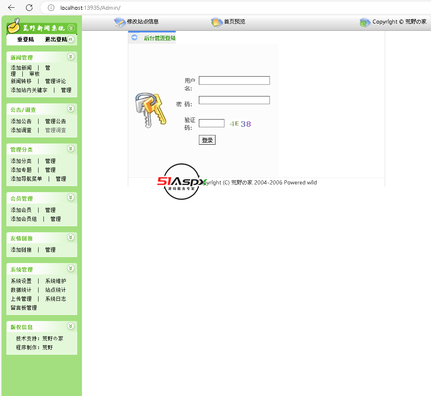This screenshot has width=431, height=396.
Task: Open 添加链接 link
Action: (21, 250)
